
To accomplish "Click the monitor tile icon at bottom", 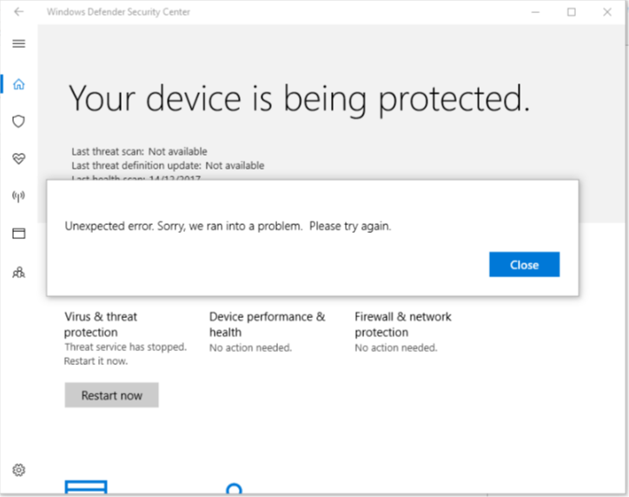I will click(85, 487).
